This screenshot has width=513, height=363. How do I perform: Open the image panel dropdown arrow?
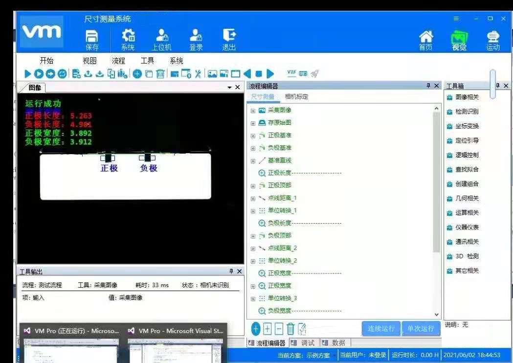pos(229,88)
